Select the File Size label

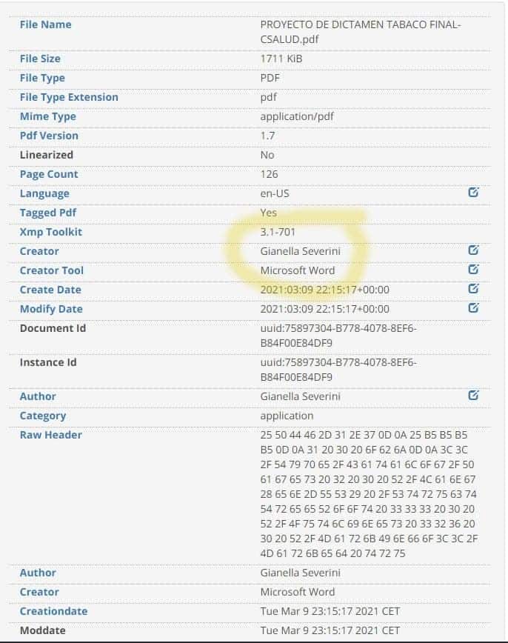coord(40,59)
